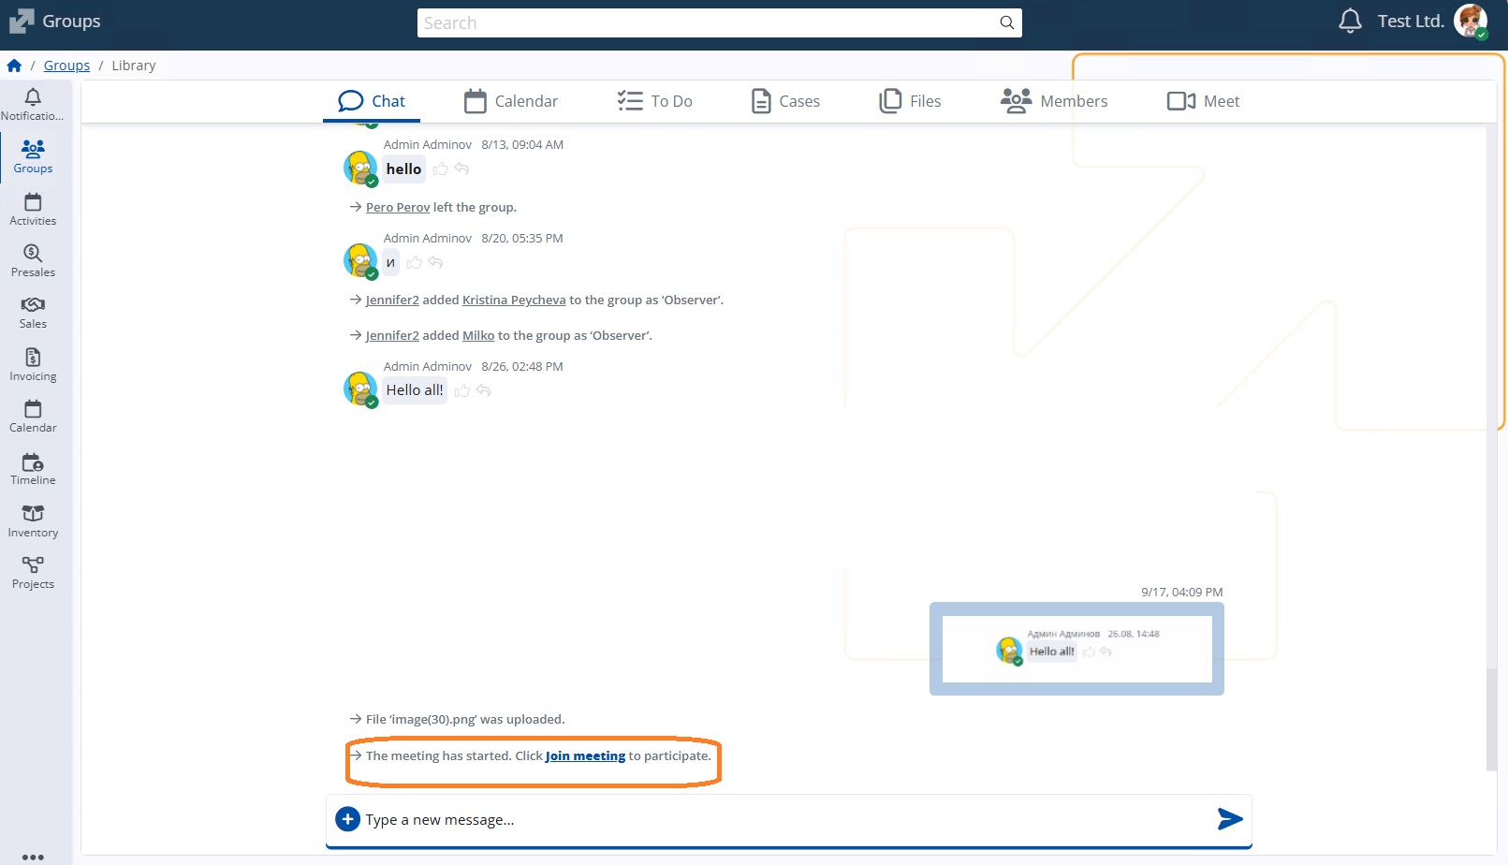The image size is (1508, 865).
Task: Open the Milko profile link
Action: (478, 336)
